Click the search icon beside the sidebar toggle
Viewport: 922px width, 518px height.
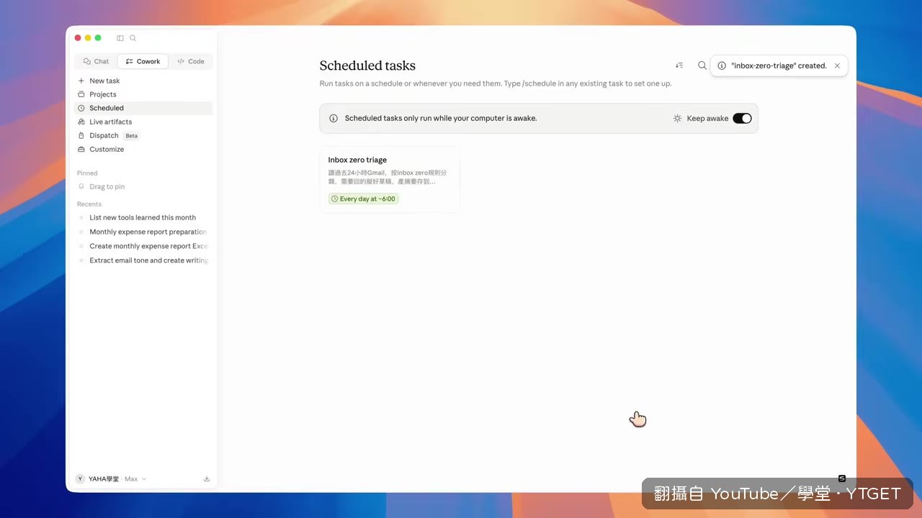tap(133, 38)
